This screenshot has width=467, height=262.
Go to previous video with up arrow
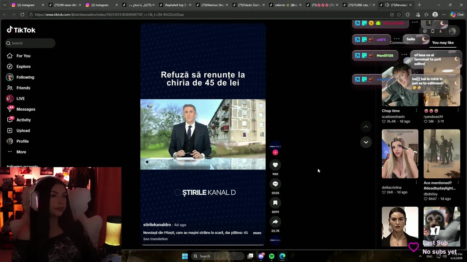[366, 127]
